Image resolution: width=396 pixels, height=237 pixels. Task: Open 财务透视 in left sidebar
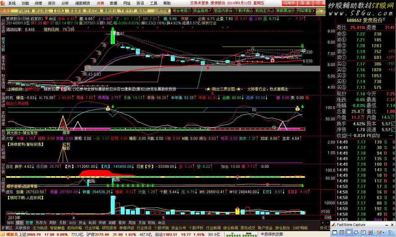pos(3,81)
